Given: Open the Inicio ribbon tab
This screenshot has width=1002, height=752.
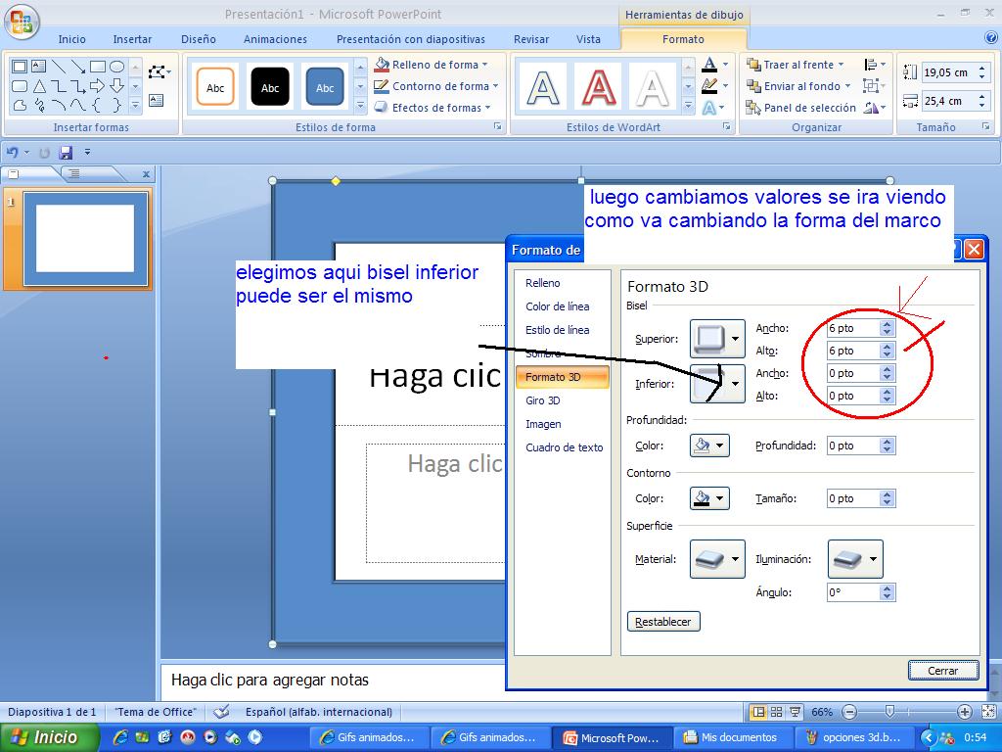Looking at the screenshot, I should point(71,39).
